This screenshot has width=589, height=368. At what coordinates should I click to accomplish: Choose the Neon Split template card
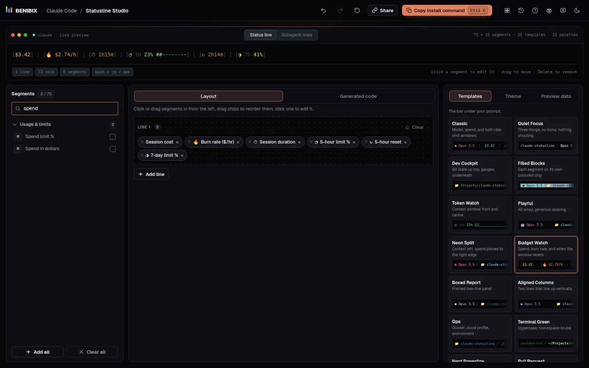point(480,254)
